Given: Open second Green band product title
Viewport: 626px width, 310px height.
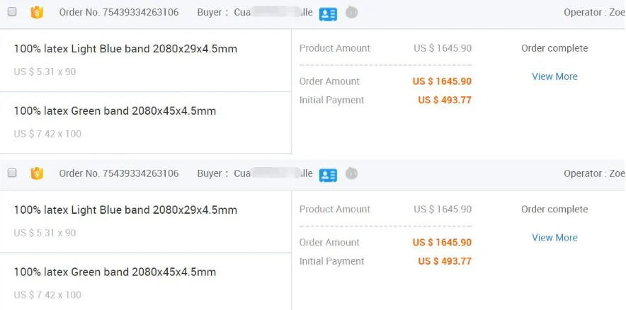Looking at the screenshot, I should point(115,272).
